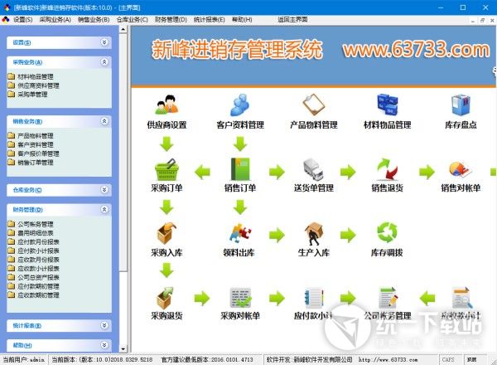Screen dimensions: 497x365
Task: Click the folder icon beside 公司总资产报表
Action: pyautogui.click(x=11, y=277)
